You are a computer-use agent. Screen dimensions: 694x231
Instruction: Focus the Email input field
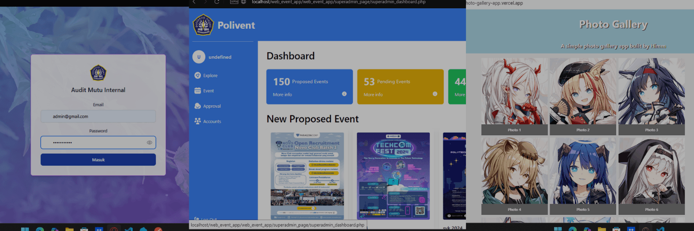[x=98, y=116]
